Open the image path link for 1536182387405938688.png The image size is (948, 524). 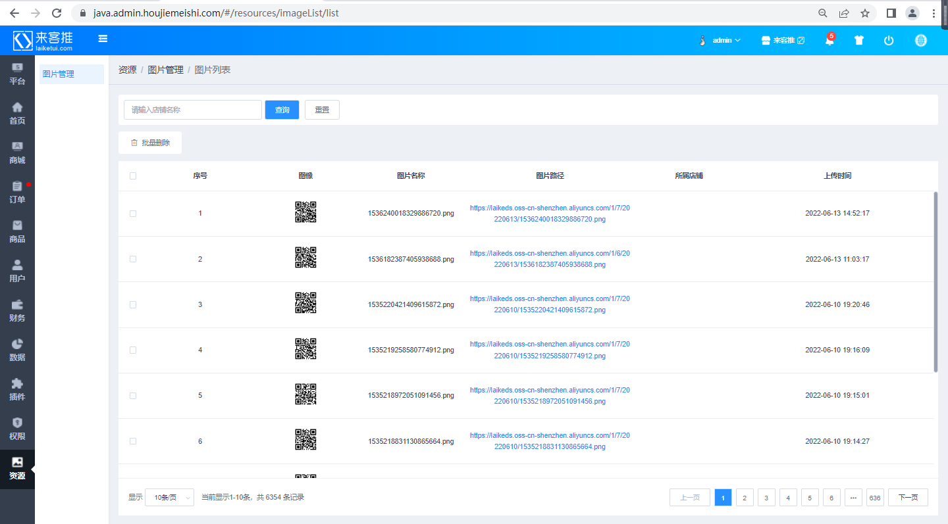[550, 259]
